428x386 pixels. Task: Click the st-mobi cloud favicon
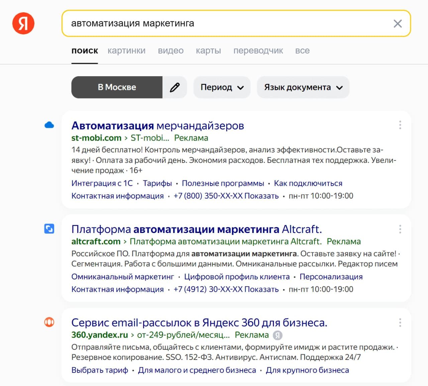49,125
